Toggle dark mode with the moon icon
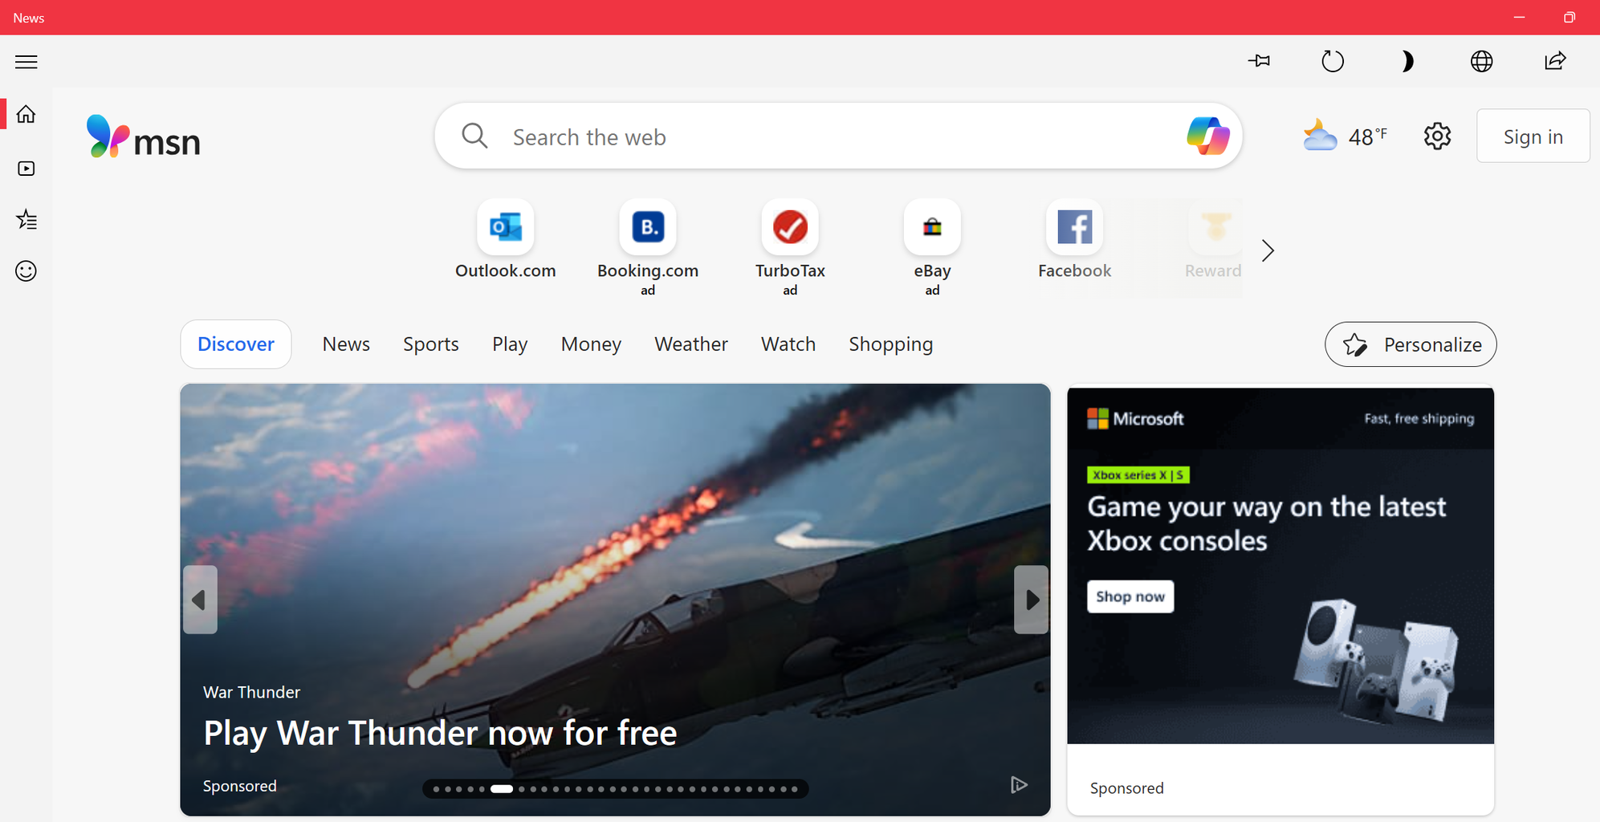The image size is (1600, 822). (1407, 60)
